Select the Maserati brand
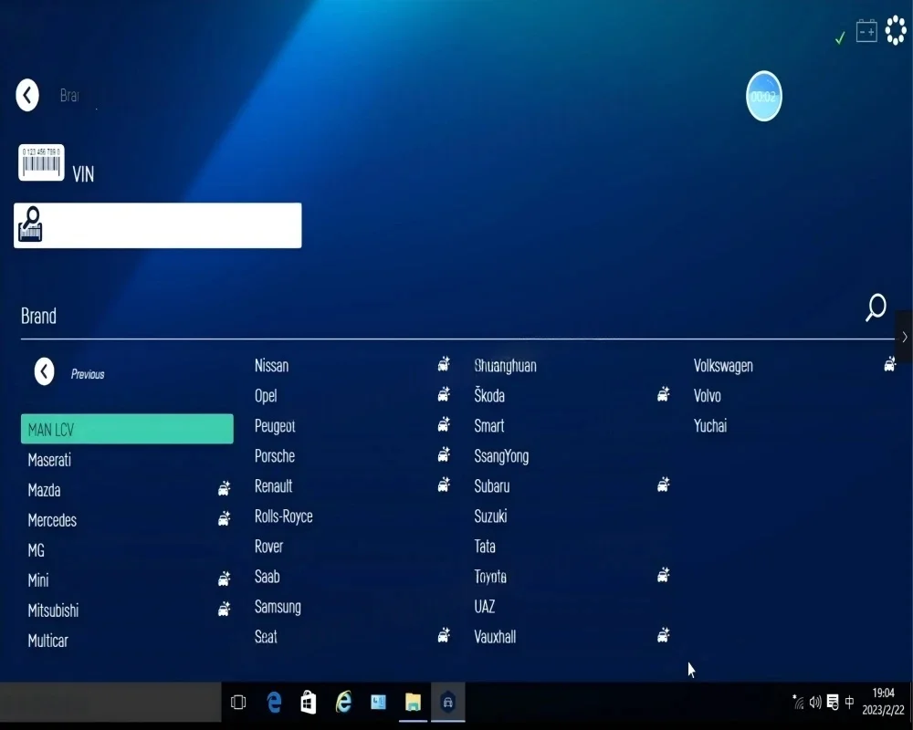Screen dimensions: 913x730 (x=49, y=460)
